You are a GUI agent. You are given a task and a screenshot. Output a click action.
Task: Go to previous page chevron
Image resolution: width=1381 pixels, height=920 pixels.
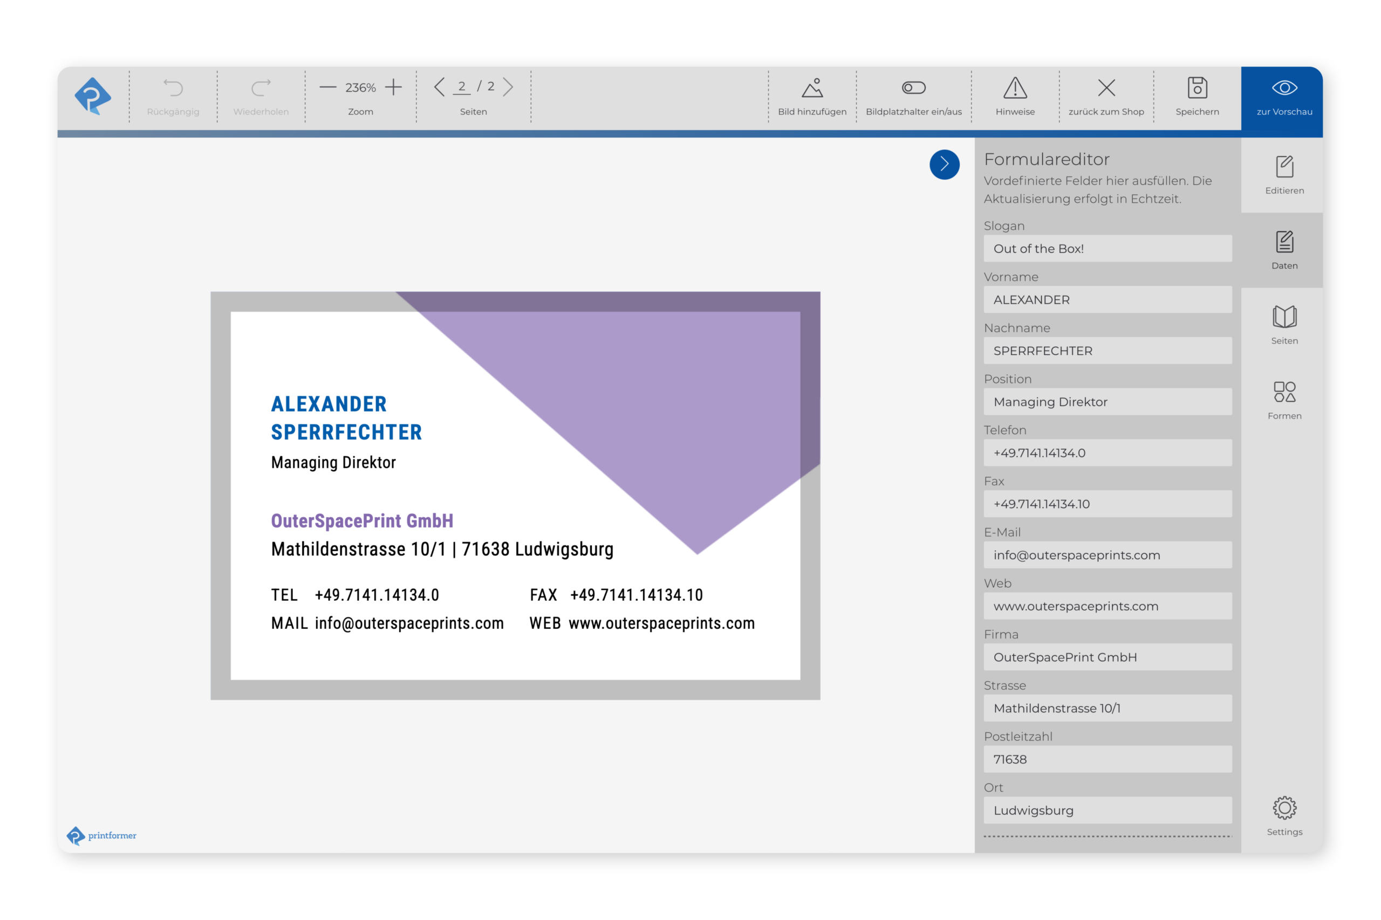(439, 87)
